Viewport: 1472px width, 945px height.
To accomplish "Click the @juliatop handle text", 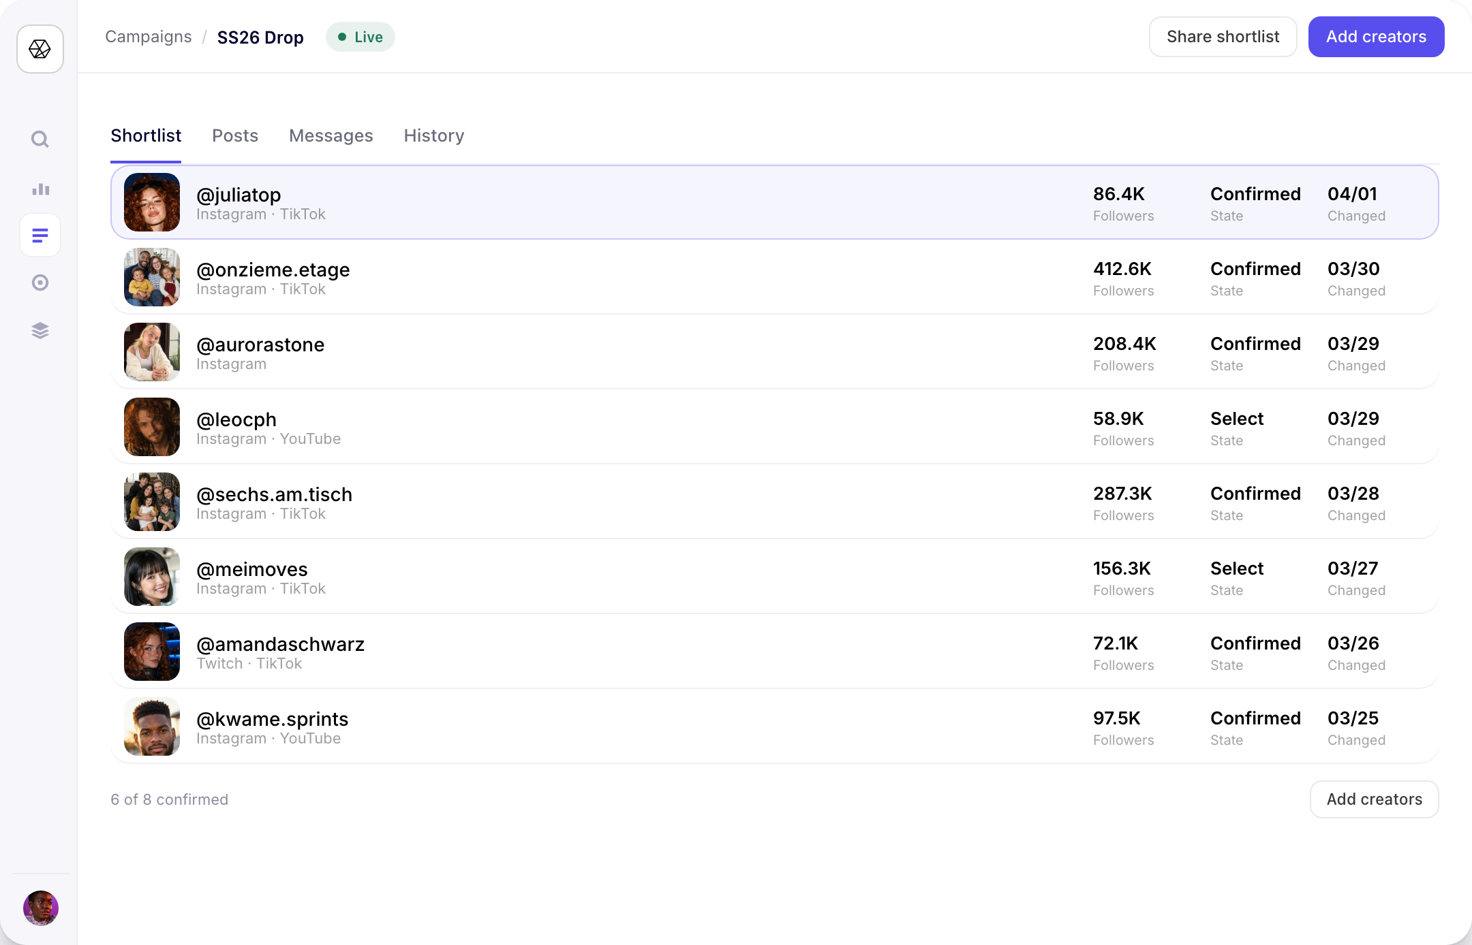I will tap(239, 195).
